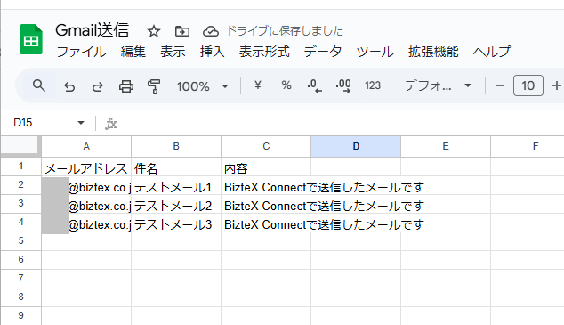Increase decimal places
The height and width of the screenshot is (325, 564).
343,86
